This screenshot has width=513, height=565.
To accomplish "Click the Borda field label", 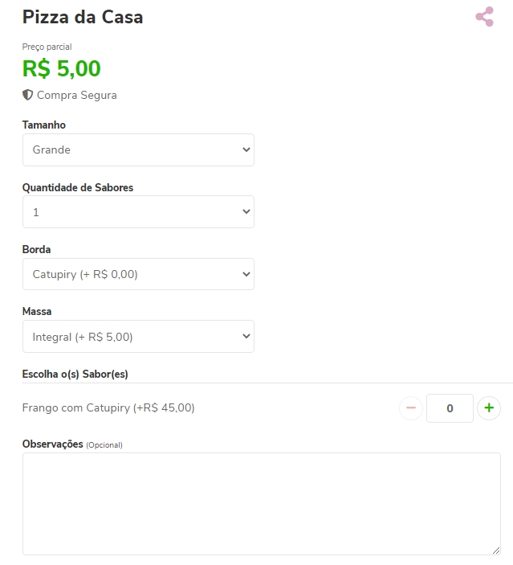I will coord(37,249).
